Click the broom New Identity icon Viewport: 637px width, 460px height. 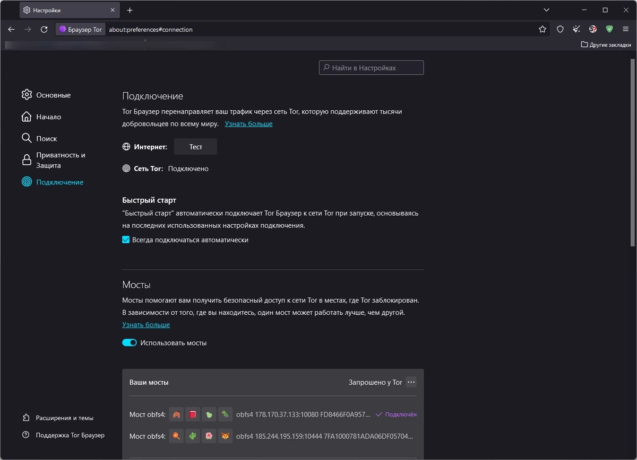(576, 29)
